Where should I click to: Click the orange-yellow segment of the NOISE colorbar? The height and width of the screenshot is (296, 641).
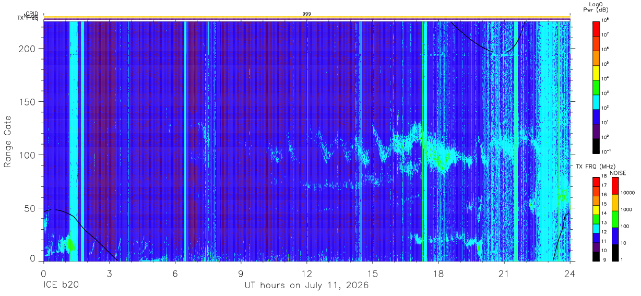click(x=615, y=203)
